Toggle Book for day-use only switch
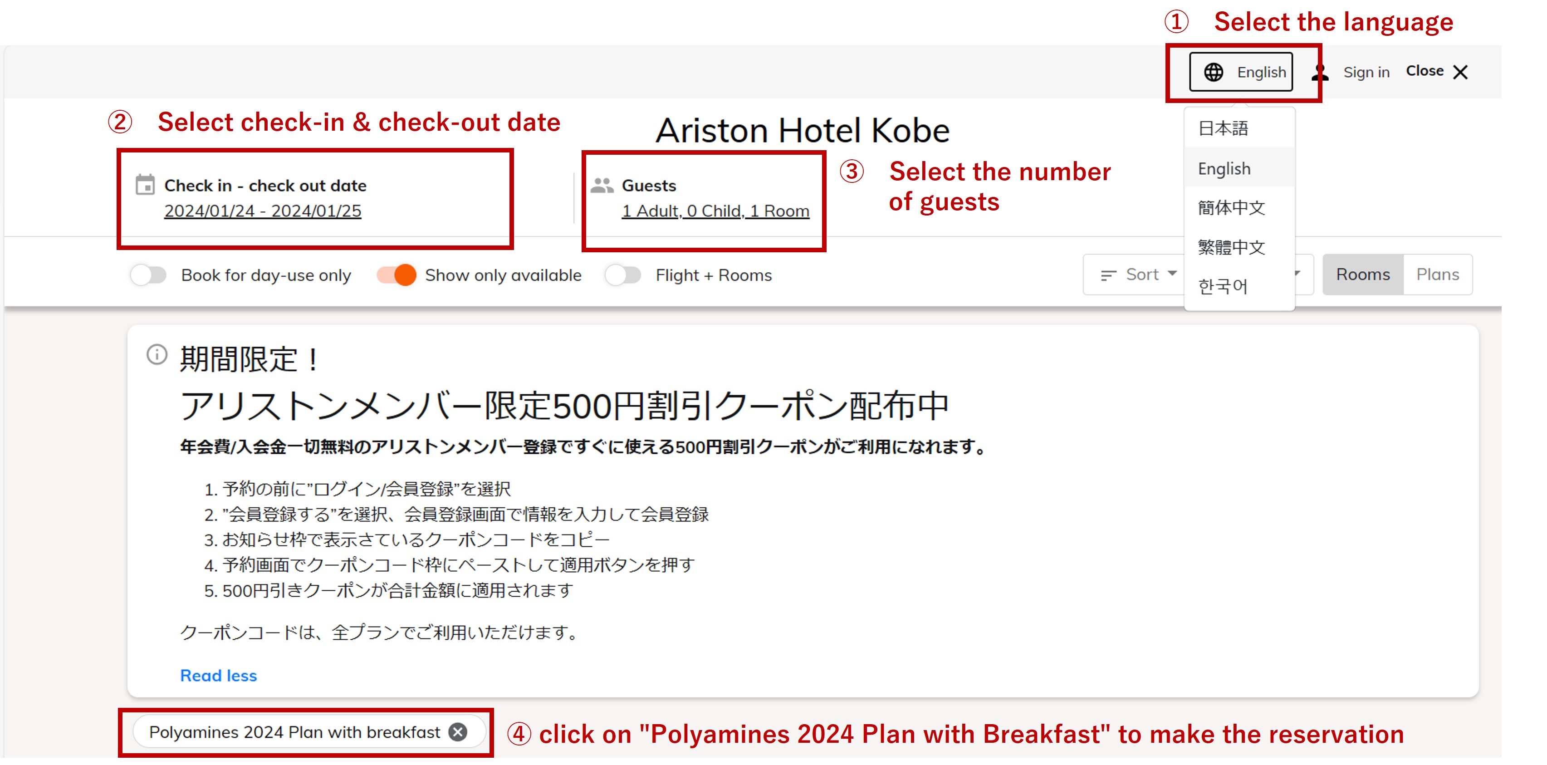This screenshot has height=765, width=1547. (x=148, y=275)
